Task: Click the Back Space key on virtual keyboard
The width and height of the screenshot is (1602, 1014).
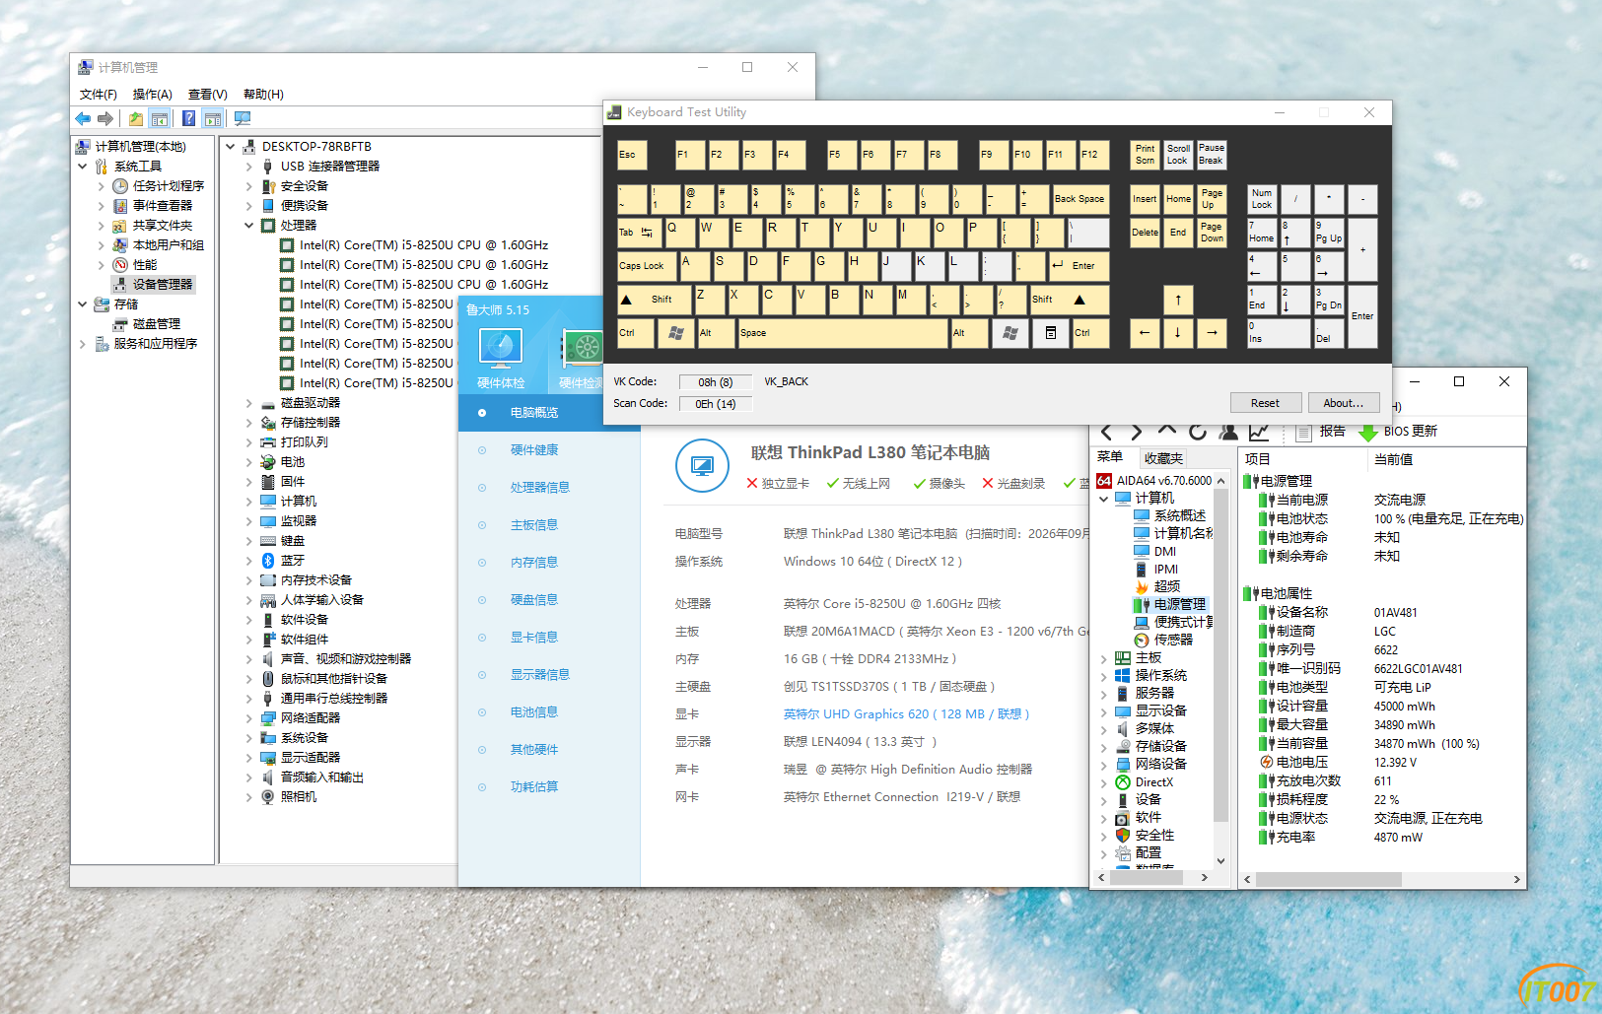Action: point(1080,199)
